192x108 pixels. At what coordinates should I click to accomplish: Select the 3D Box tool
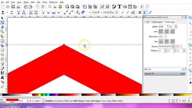pos(2,45)
